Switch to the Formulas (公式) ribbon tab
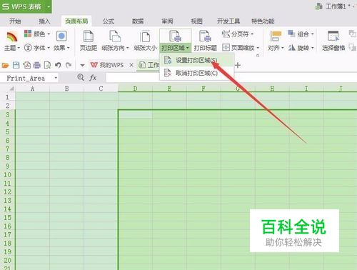Image resolution: width=357 pixels, height=270 pixels. (109, 21)
